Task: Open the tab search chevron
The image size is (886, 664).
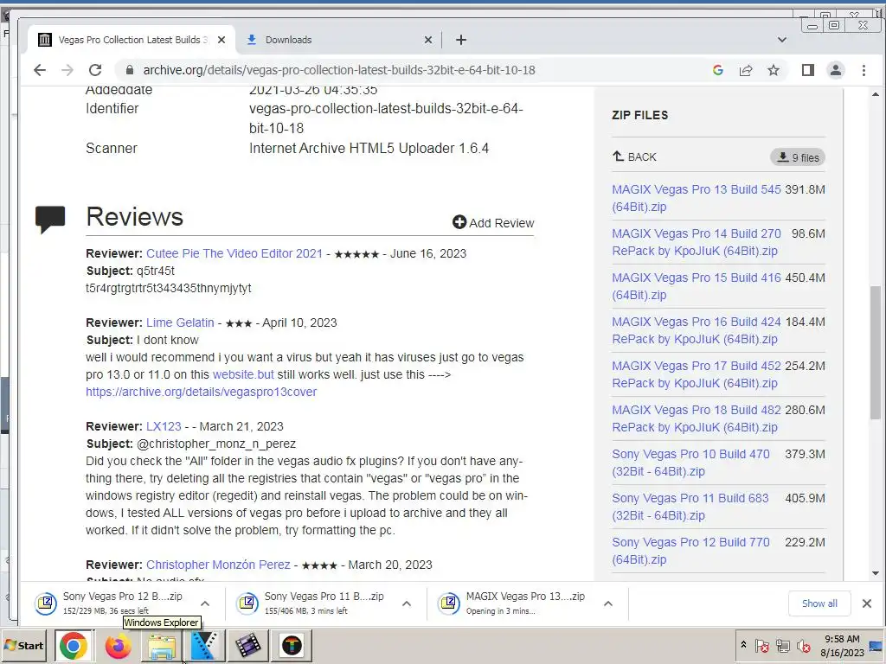Action: point(782,40)
